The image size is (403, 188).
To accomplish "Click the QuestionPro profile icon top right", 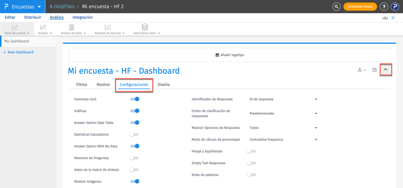I will click(394, 6).
